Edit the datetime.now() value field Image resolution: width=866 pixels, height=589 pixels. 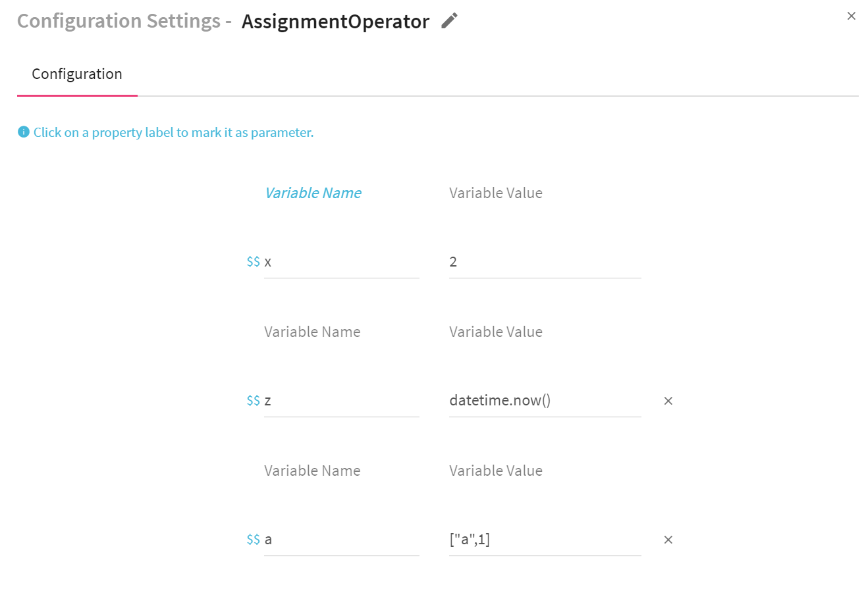click(x=545, y=401)
